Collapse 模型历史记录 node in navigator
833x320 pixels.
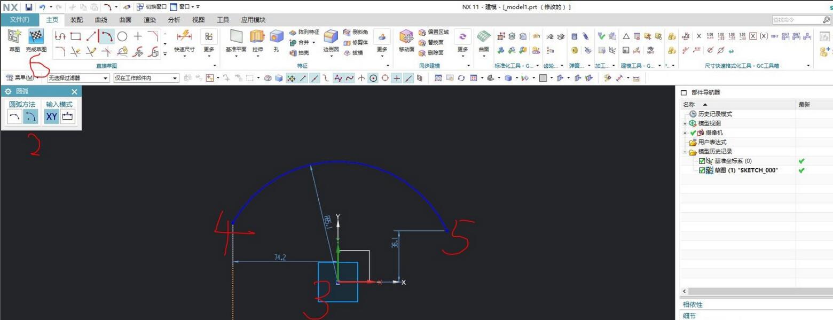point(685,152)
